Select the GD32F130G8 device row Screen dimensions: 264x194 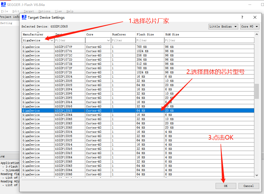click(138, 110)
